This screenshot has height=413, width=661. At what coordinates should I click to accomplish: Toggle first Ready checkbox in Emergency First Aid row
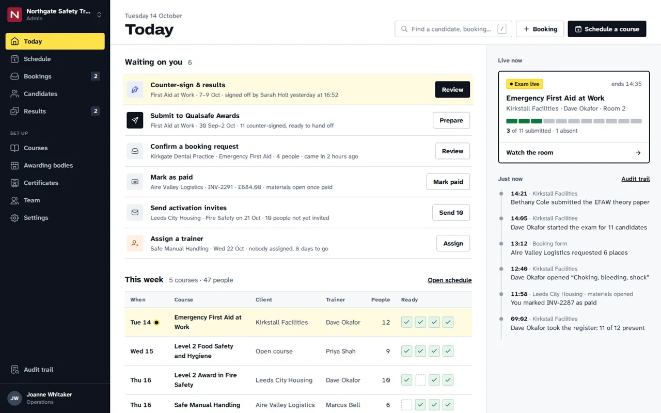pos(407,322)
